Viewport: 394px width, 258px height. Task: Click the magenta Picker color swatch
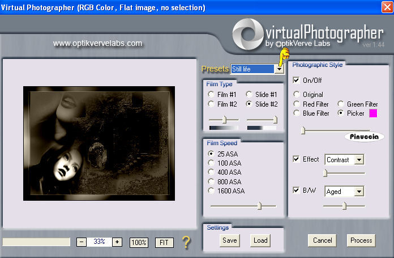click(x=373, y=113)
